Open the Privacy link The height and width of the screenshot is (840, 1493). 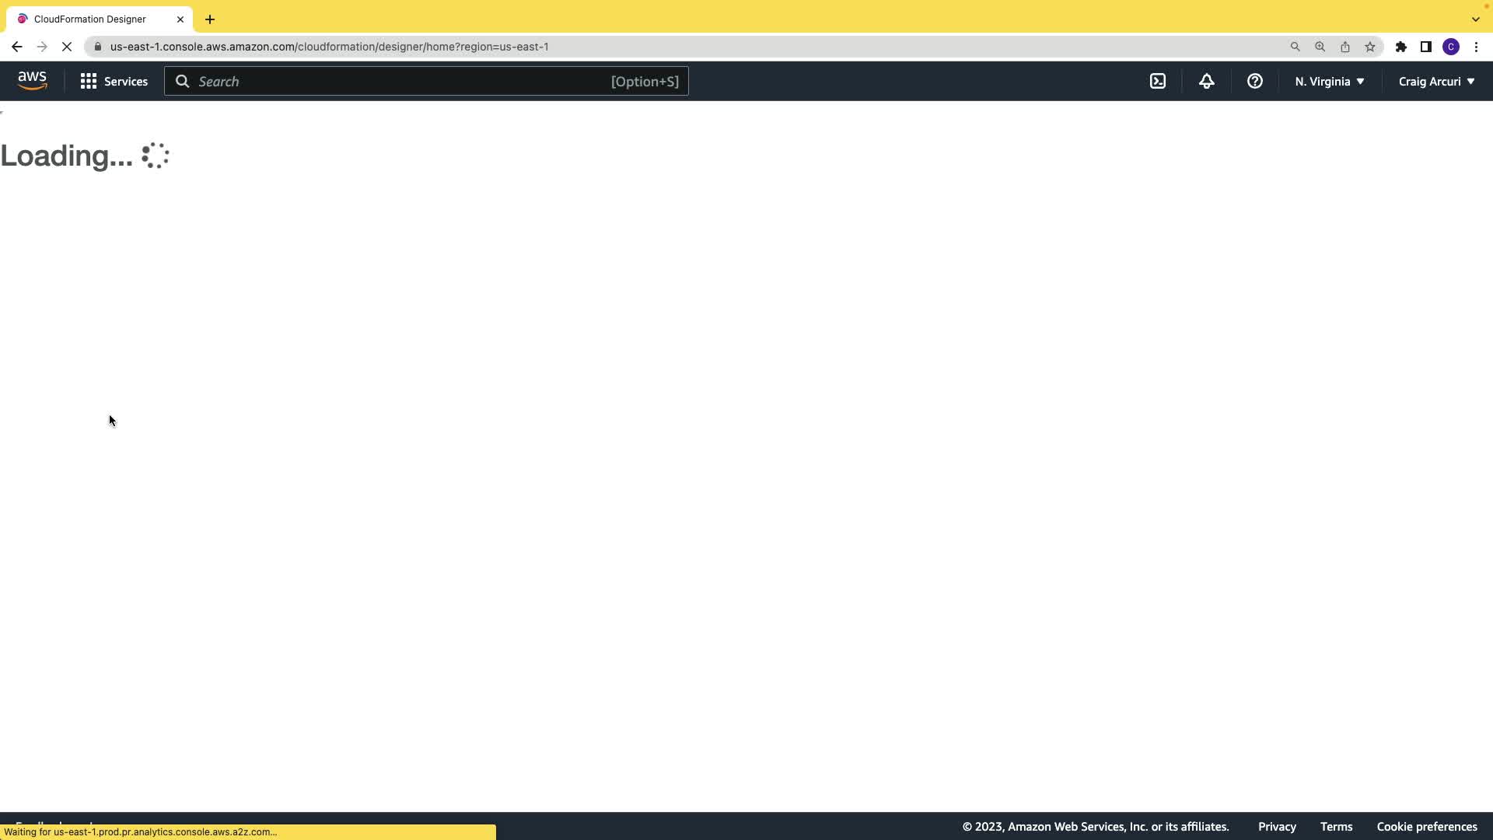[1276, 826]
